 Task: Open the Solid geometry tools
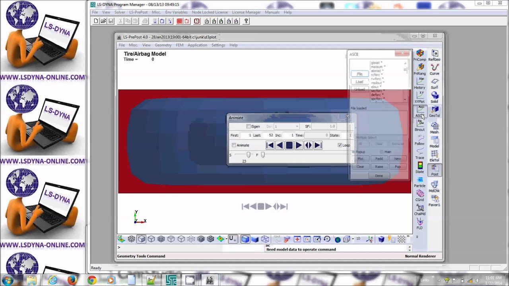coord(434,97)
